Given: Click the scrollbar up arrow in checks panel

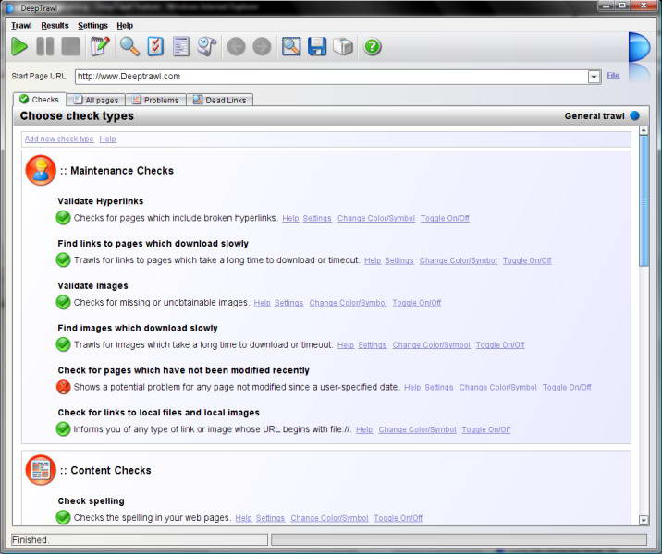Looking at the screenshot, I should [644, 130].
